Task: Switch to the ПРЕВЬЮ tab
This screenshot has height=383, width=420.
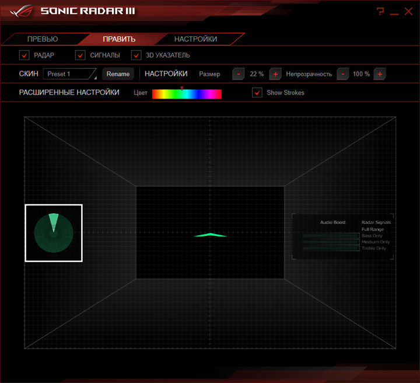Action: pos(43,39)
